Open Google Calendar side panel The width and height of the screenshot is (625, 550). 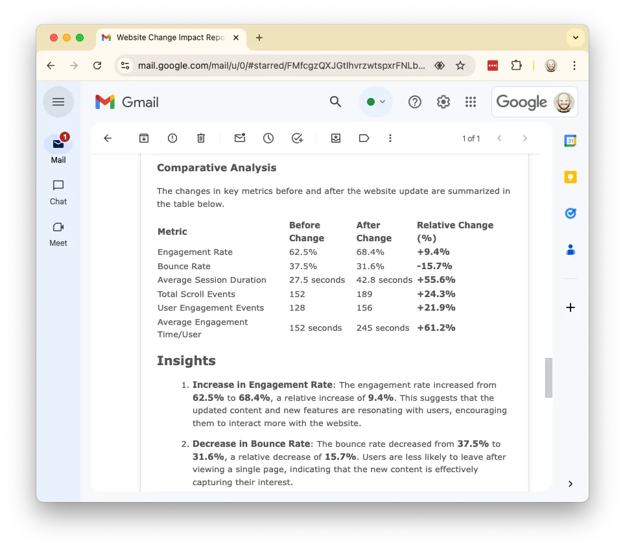(x=570, y=141)
